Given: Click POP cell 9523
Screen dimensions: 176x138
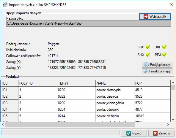Looking at the screenshot, I should pos(152,96).
